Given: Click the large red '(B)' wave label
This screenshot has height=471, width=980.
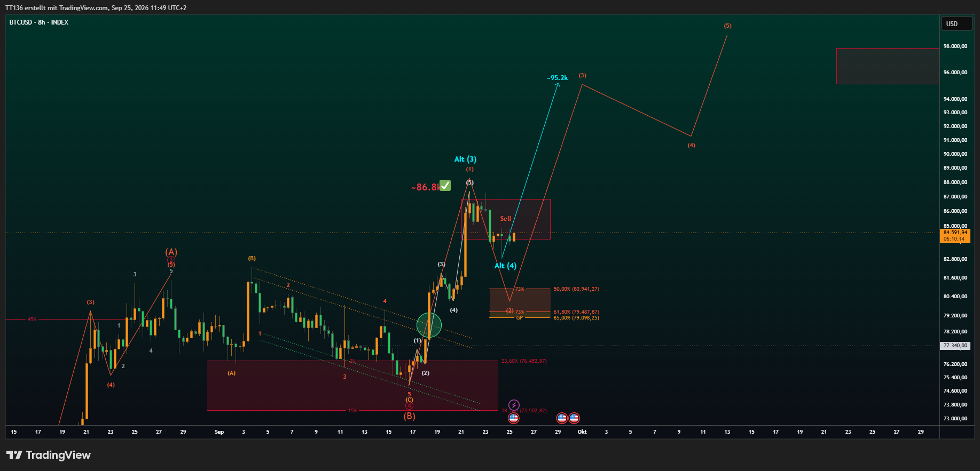Looking at the screenshot, I should pos(410,416).
